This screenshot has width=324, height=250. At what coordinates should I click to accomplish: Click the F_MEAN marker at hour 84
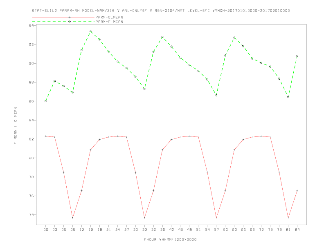point(297,56)
